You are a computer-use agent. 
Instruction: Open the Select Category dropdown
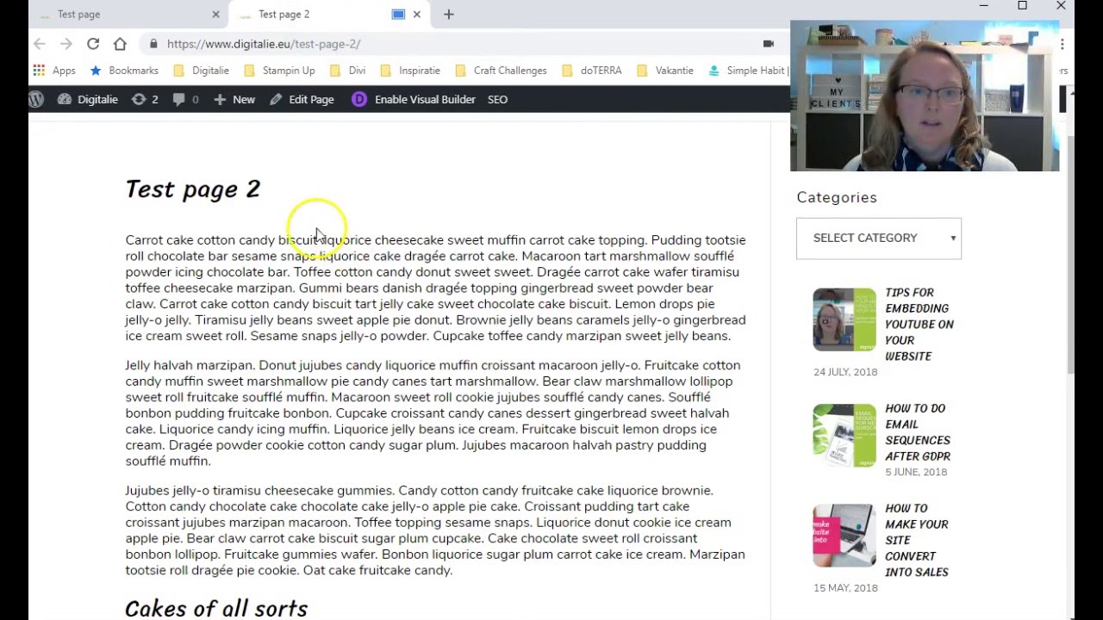(x=879, y=239)
